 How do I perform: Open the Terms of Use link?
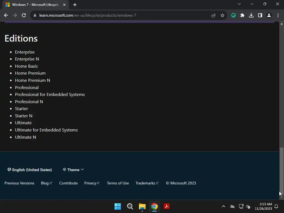pos(118,183)
